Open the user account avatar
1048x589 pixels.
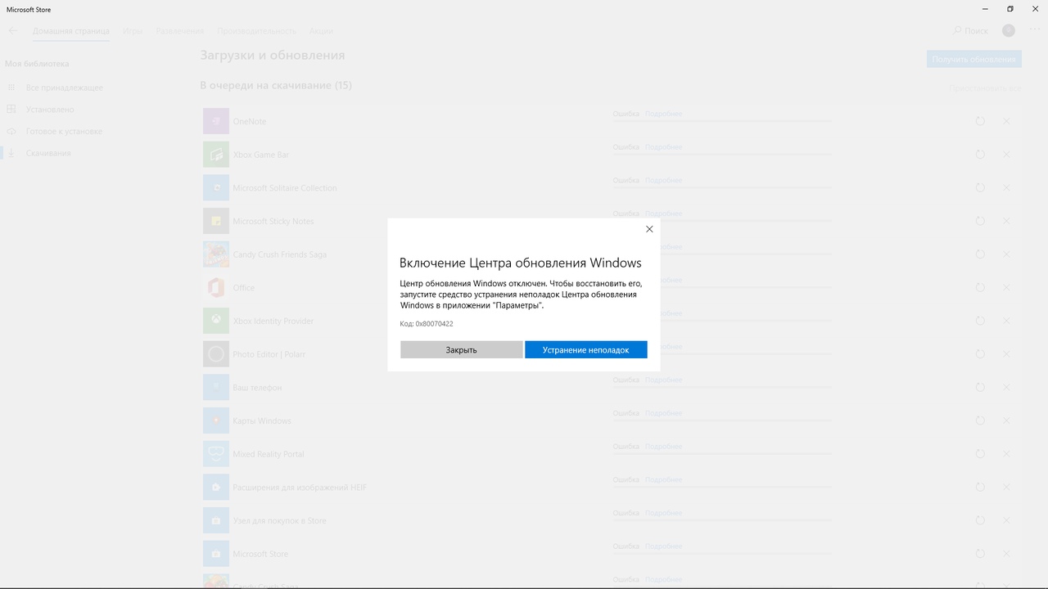[x=1009, y=30]
